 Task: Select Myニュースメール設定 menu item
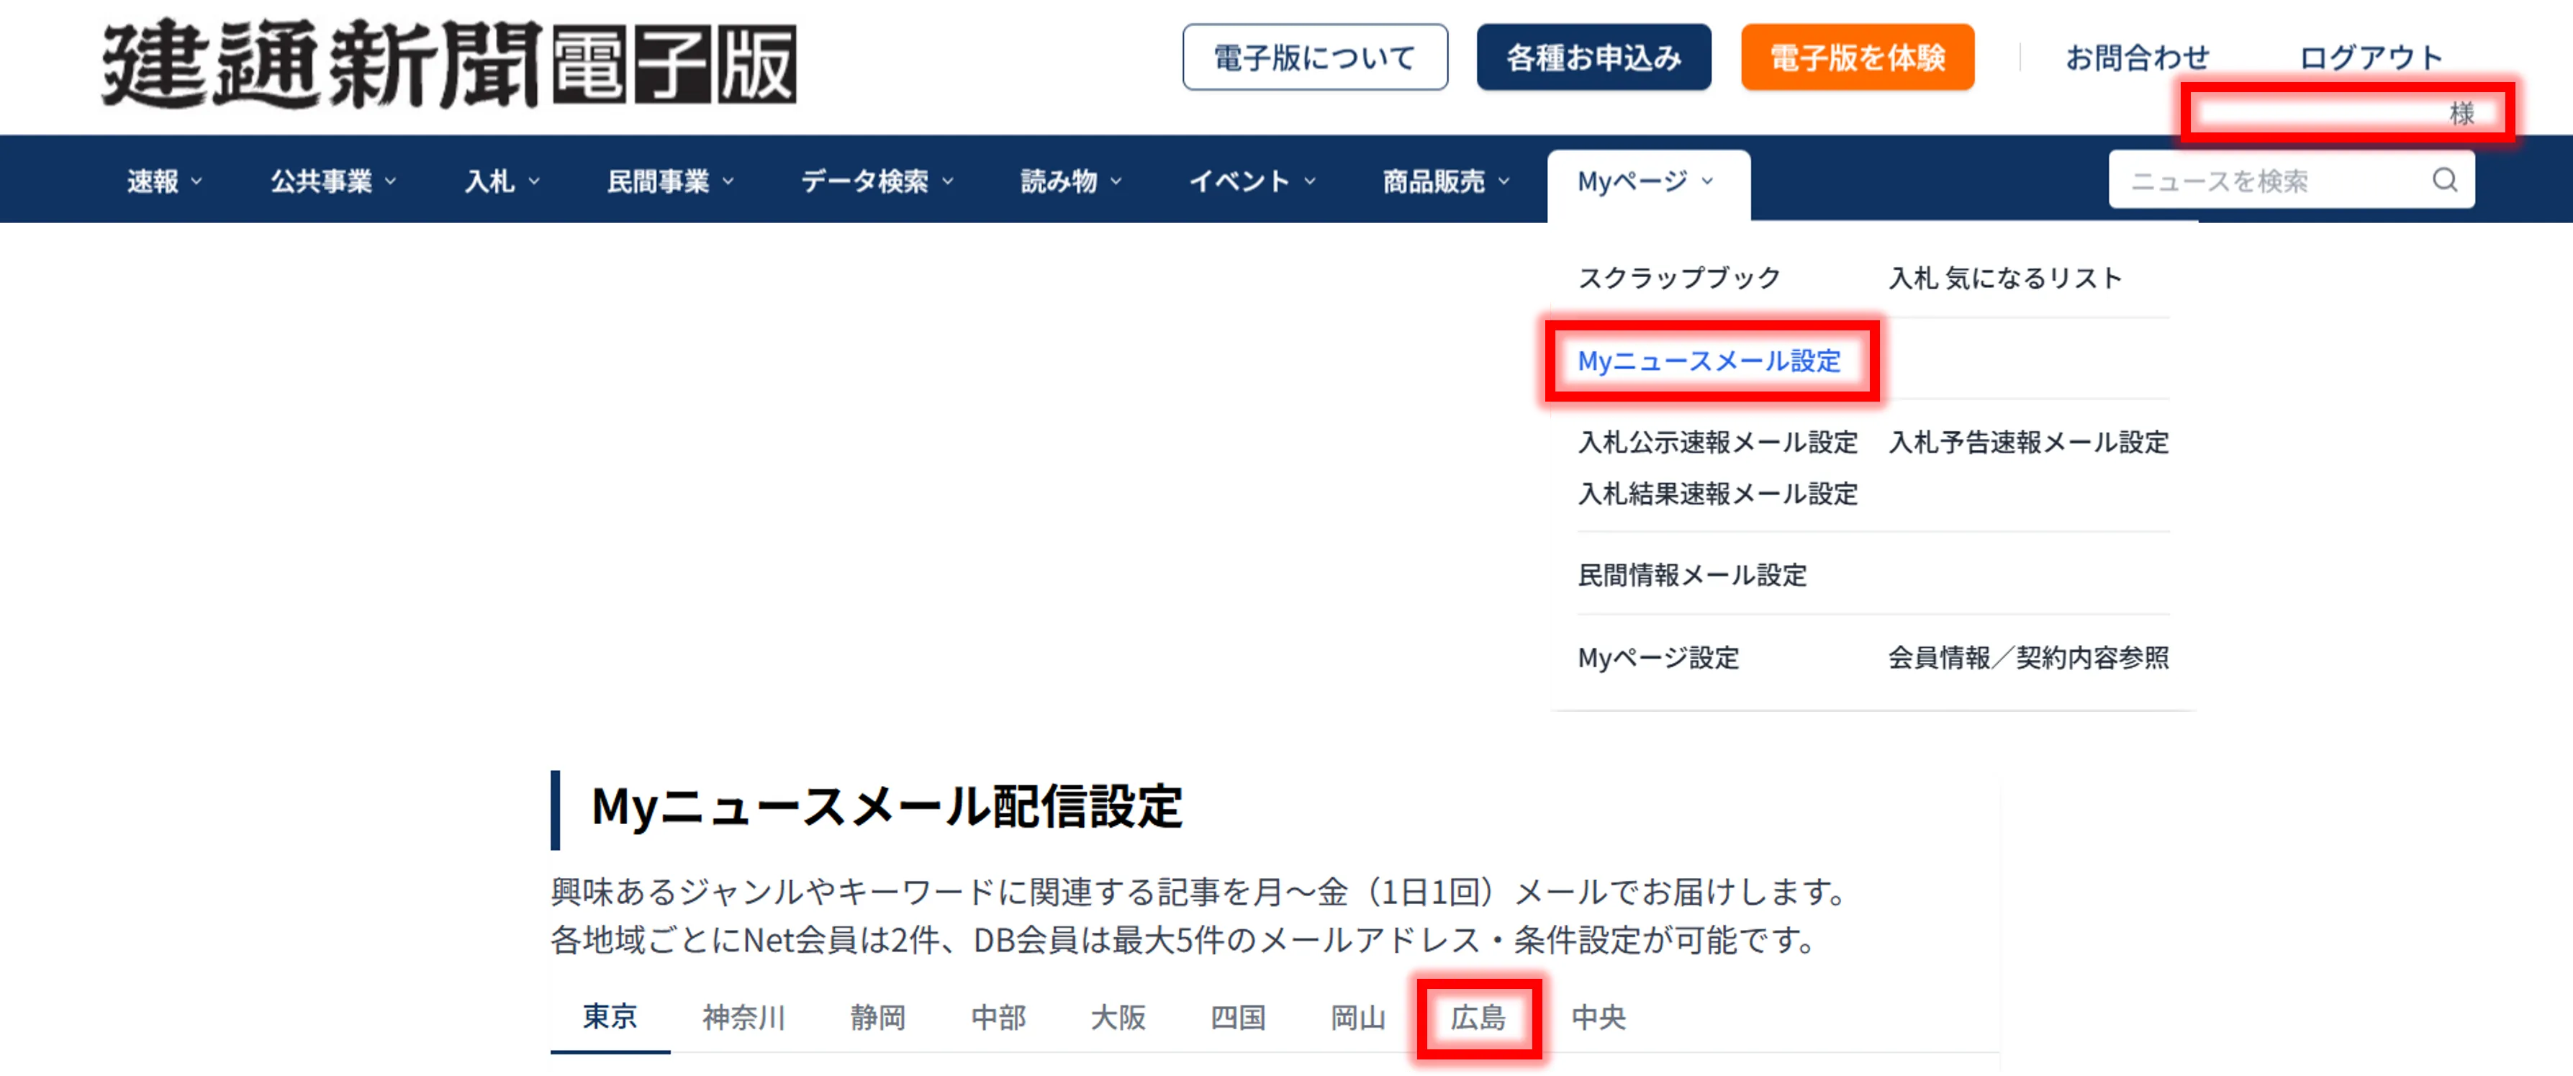click(1709, 361)
